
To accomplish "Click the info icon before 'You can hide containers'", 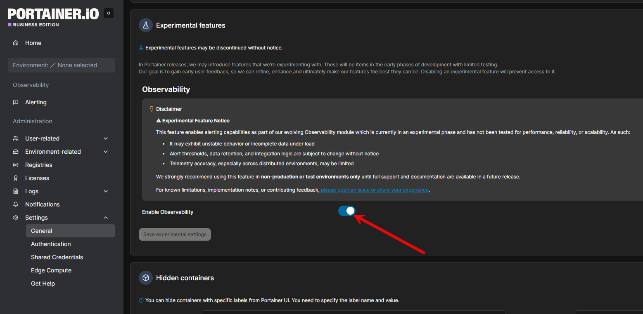I will (141, 300).
